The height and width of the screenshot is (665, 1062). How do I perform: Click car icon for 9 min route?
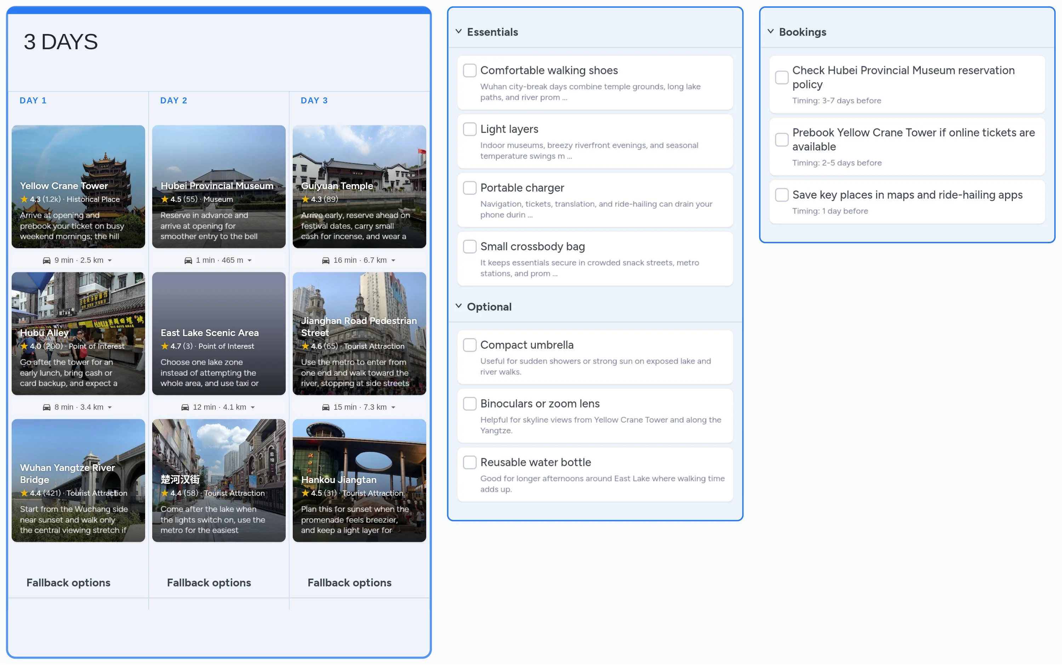pyautogui.click(x=47, y=260)
